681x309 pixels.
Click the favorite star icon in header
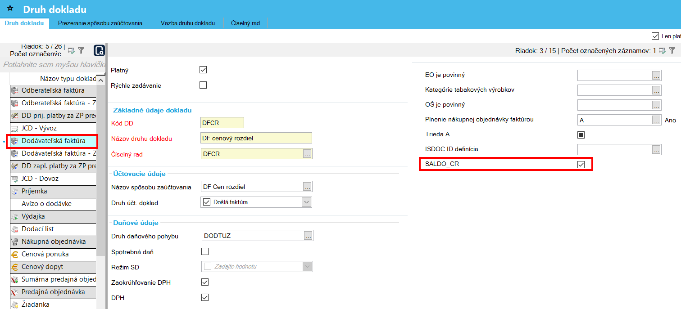10,9
